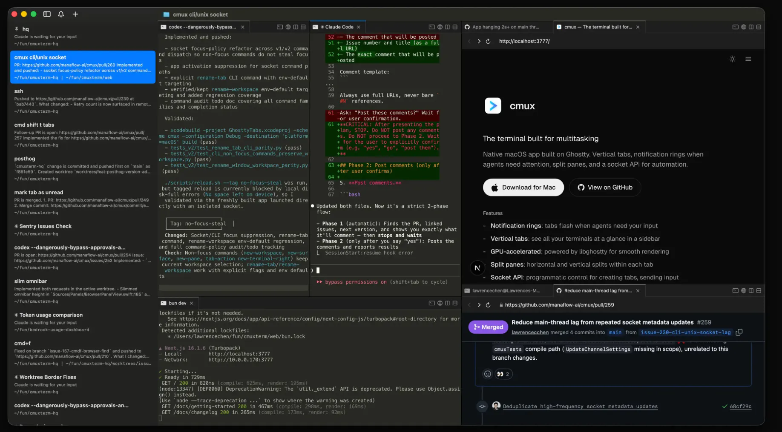
Task: Open Deduplicate high-frequency socket metadata updates commit
Action: 580,406
